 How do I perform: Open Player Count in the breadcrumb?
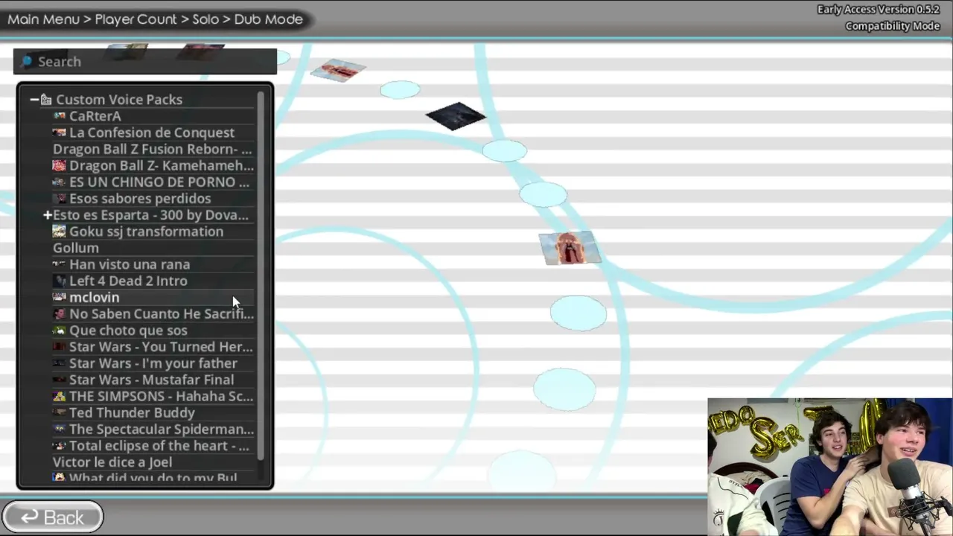click(x=136, y=19)
